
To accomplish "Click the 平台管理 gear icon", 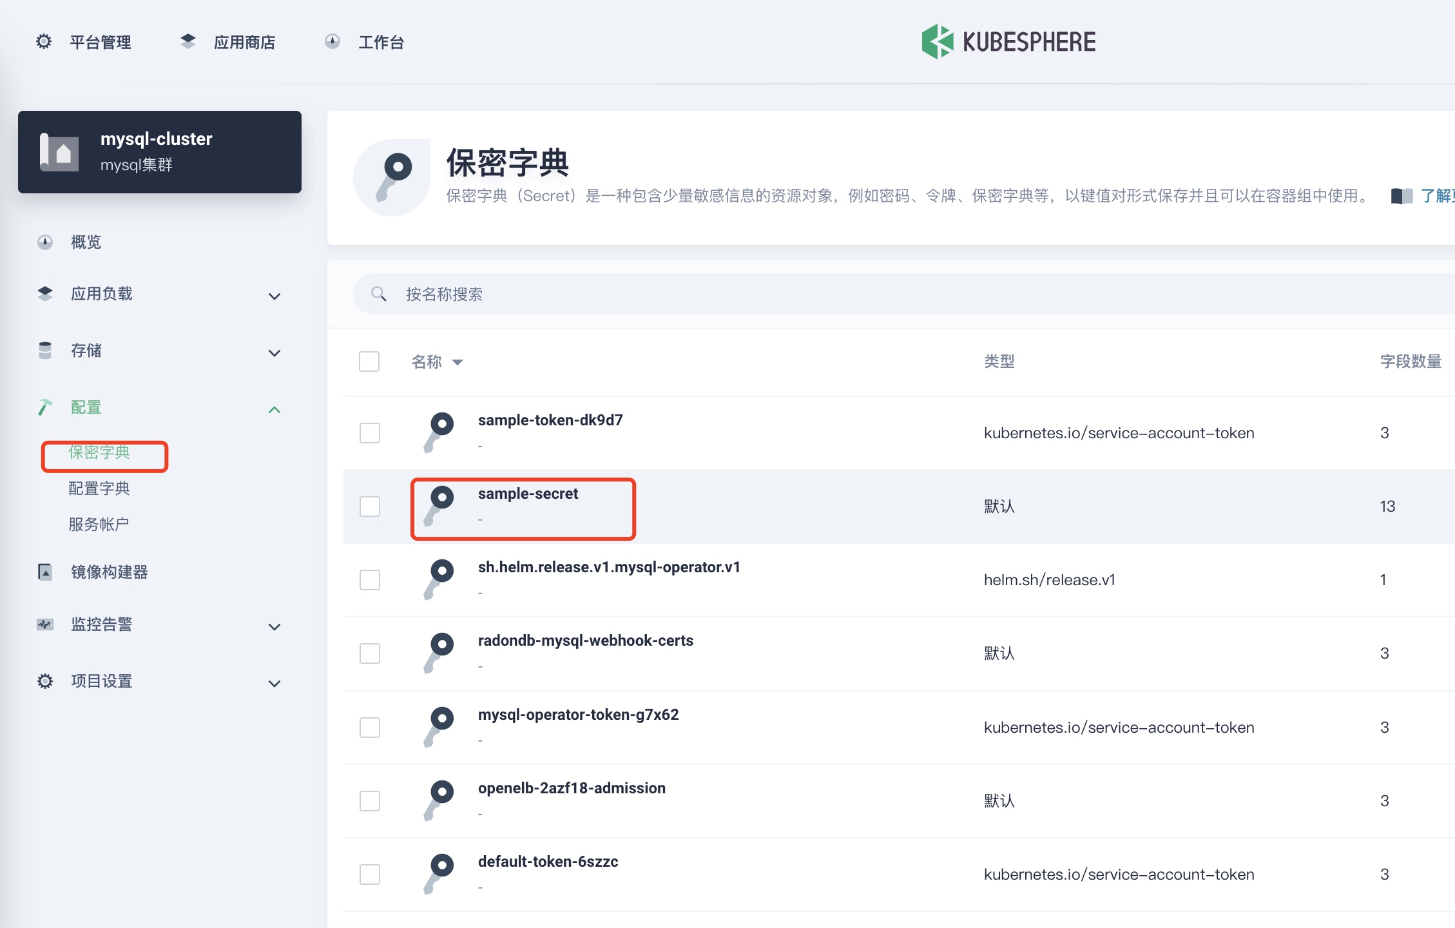I will point(44,42).
